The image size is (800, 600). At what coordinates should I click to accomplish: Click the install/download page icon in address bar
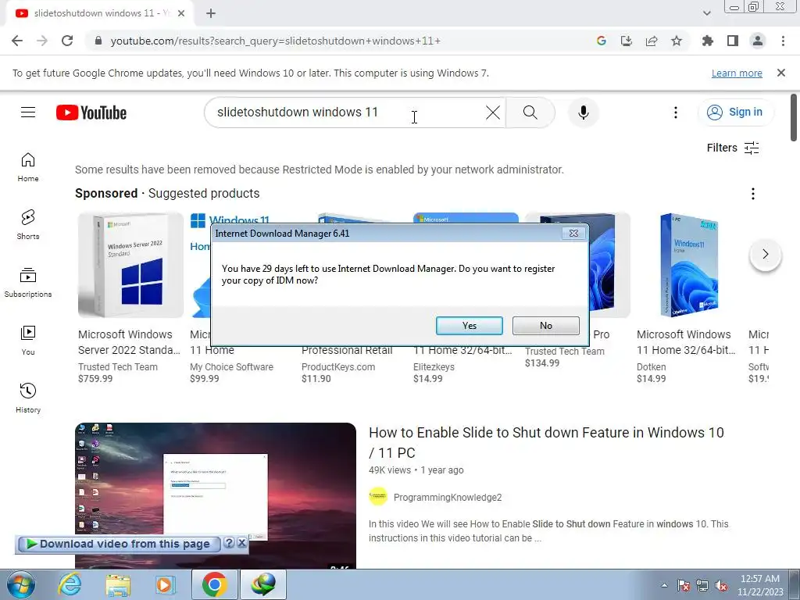(x=626, y=41)
